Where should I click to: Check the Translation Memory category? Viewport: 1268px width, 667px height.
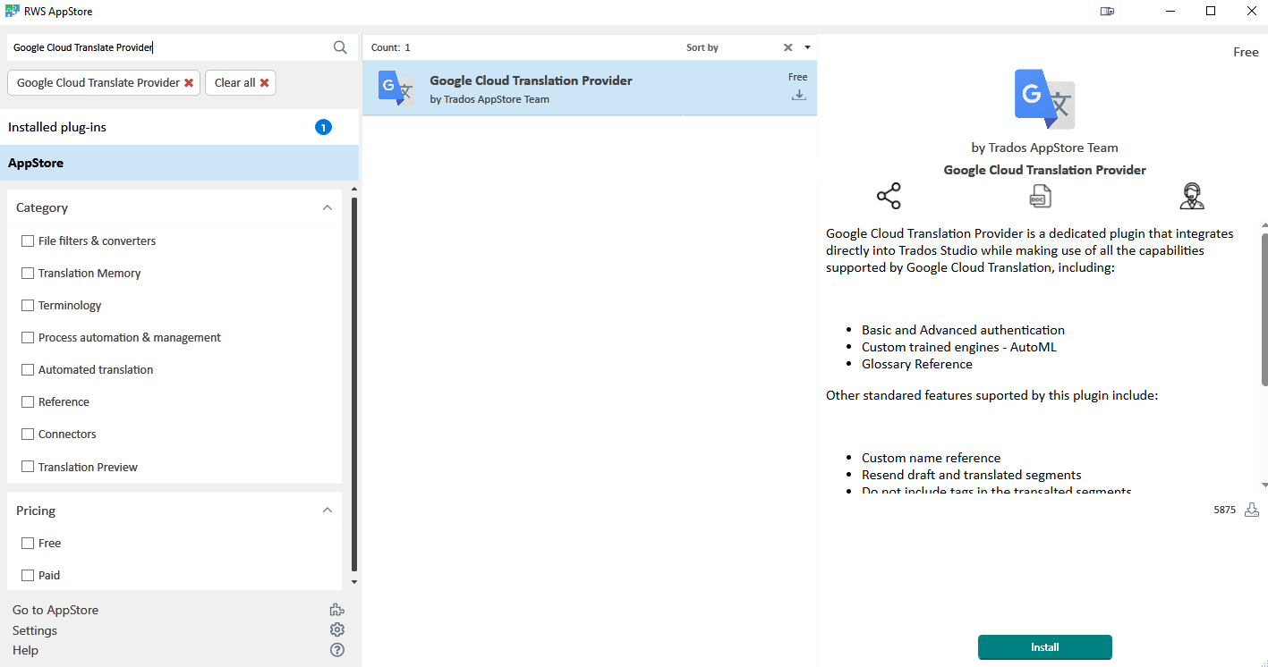(28, 274)
